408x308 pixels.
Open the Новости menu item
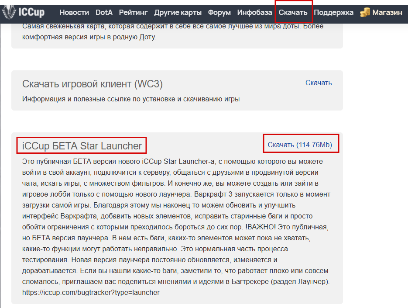(x=74, y=12)
